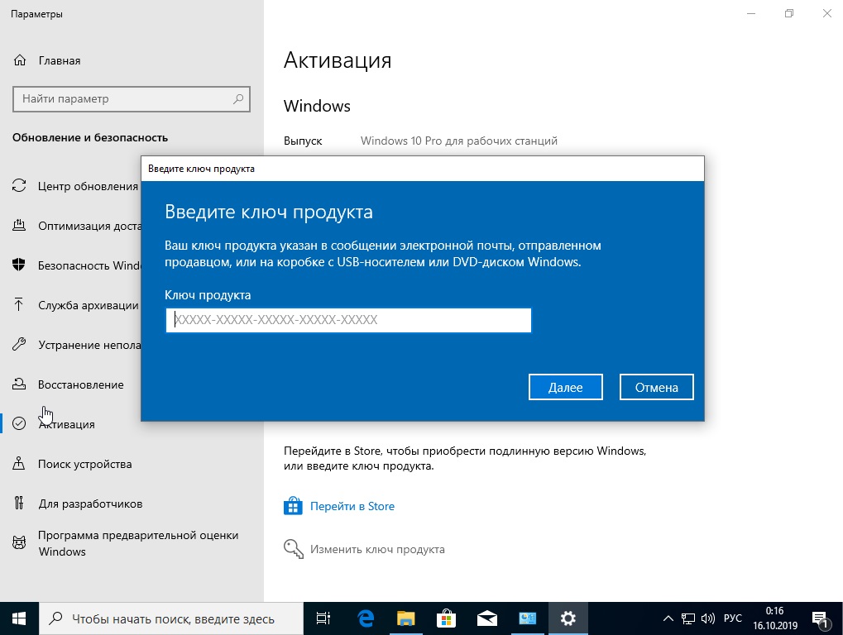Click Изменить ключ продукта link

pos(377,550)
